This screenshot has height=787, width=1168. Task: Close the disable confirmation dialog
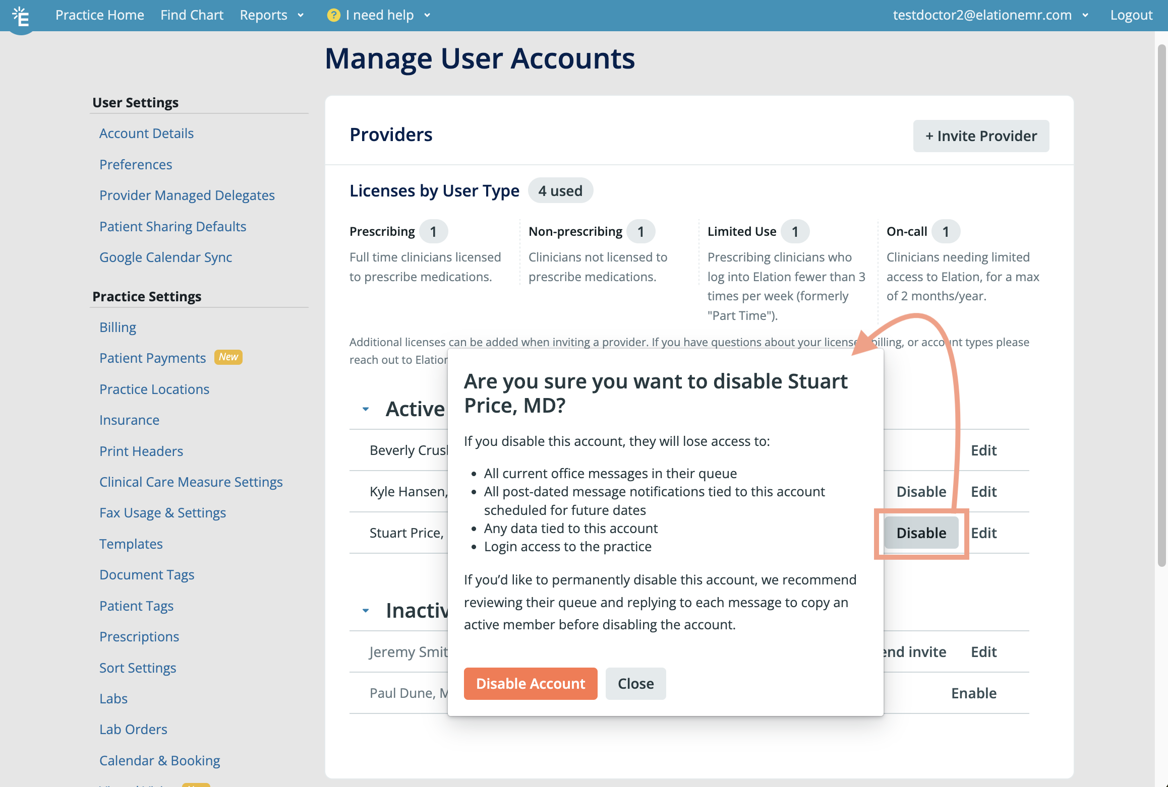635,684
